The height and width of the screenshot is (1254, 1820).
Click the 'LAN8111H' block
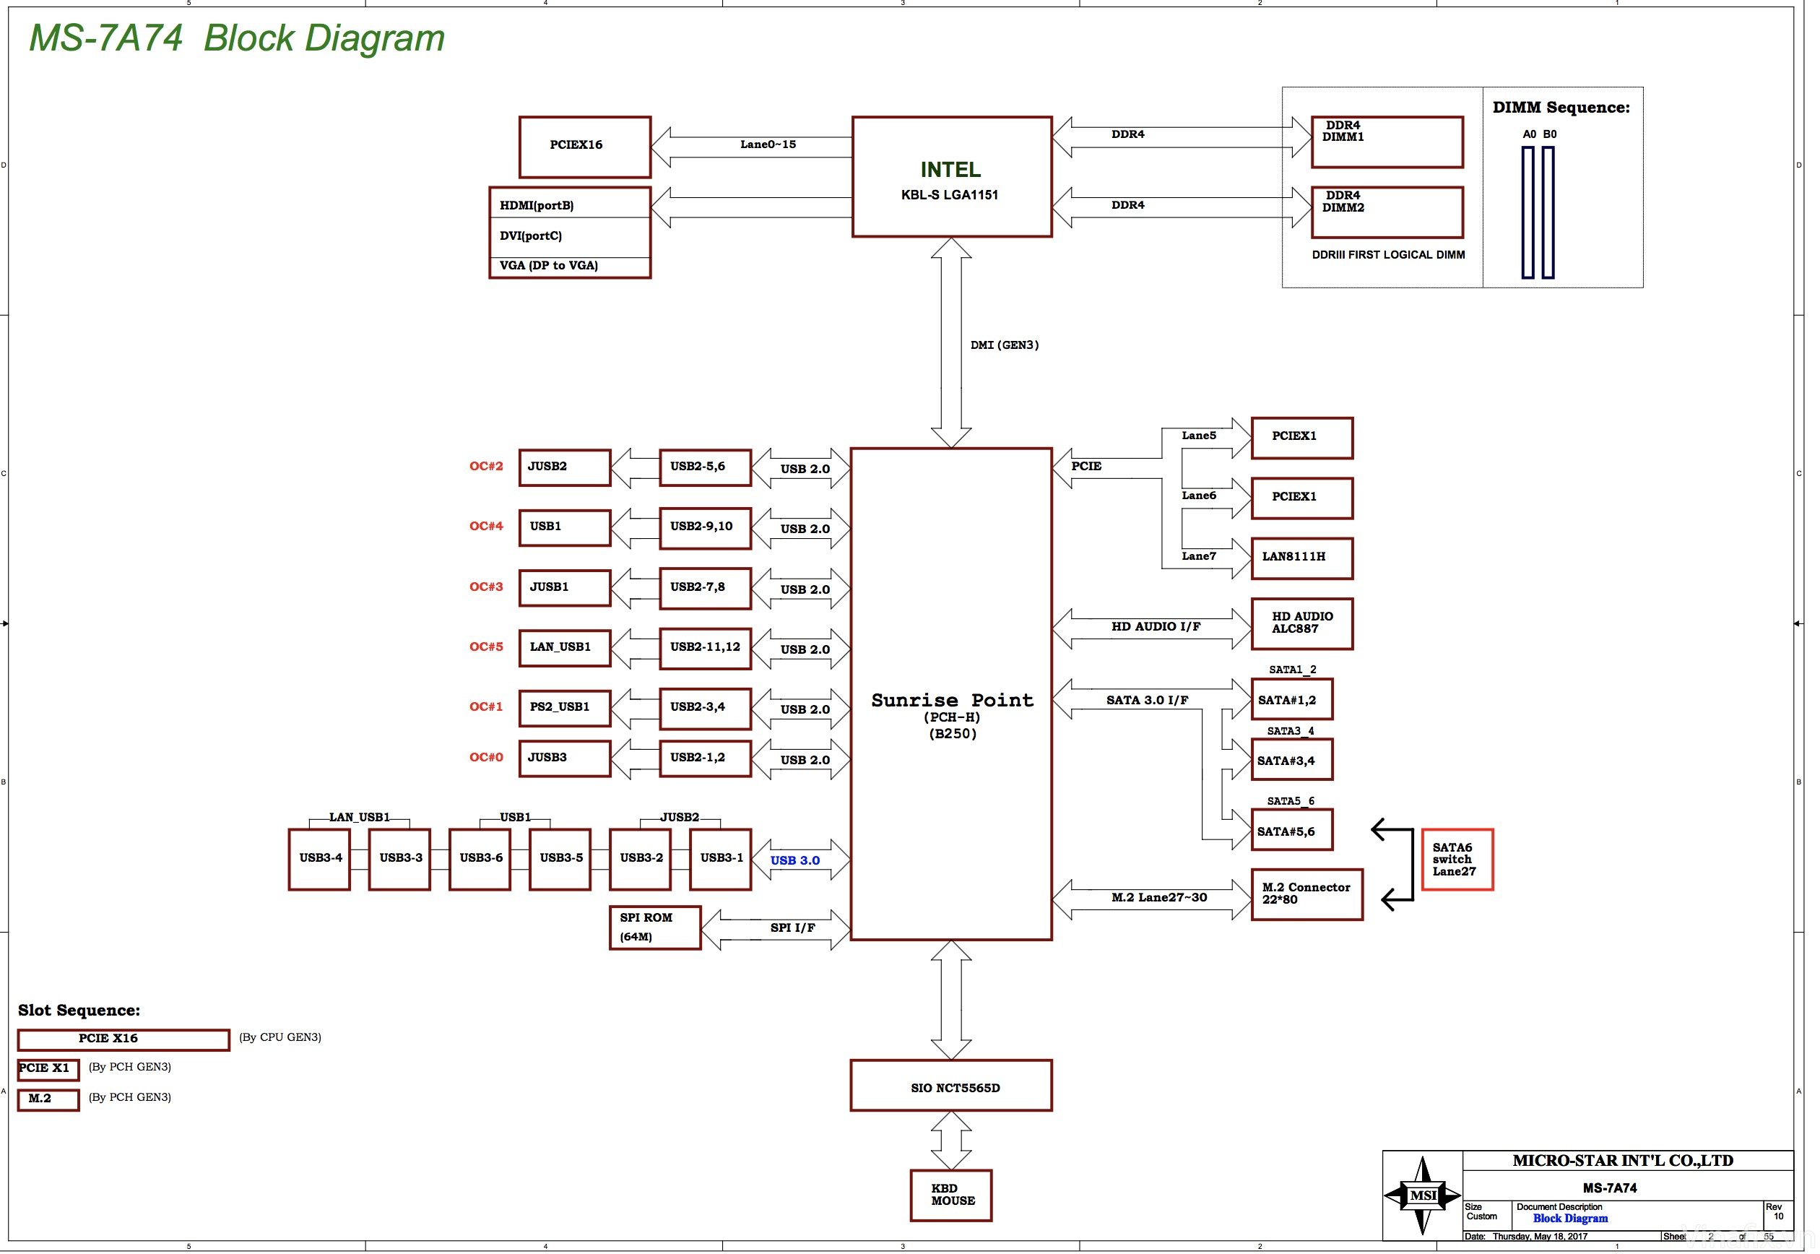tap(1301, 558)
